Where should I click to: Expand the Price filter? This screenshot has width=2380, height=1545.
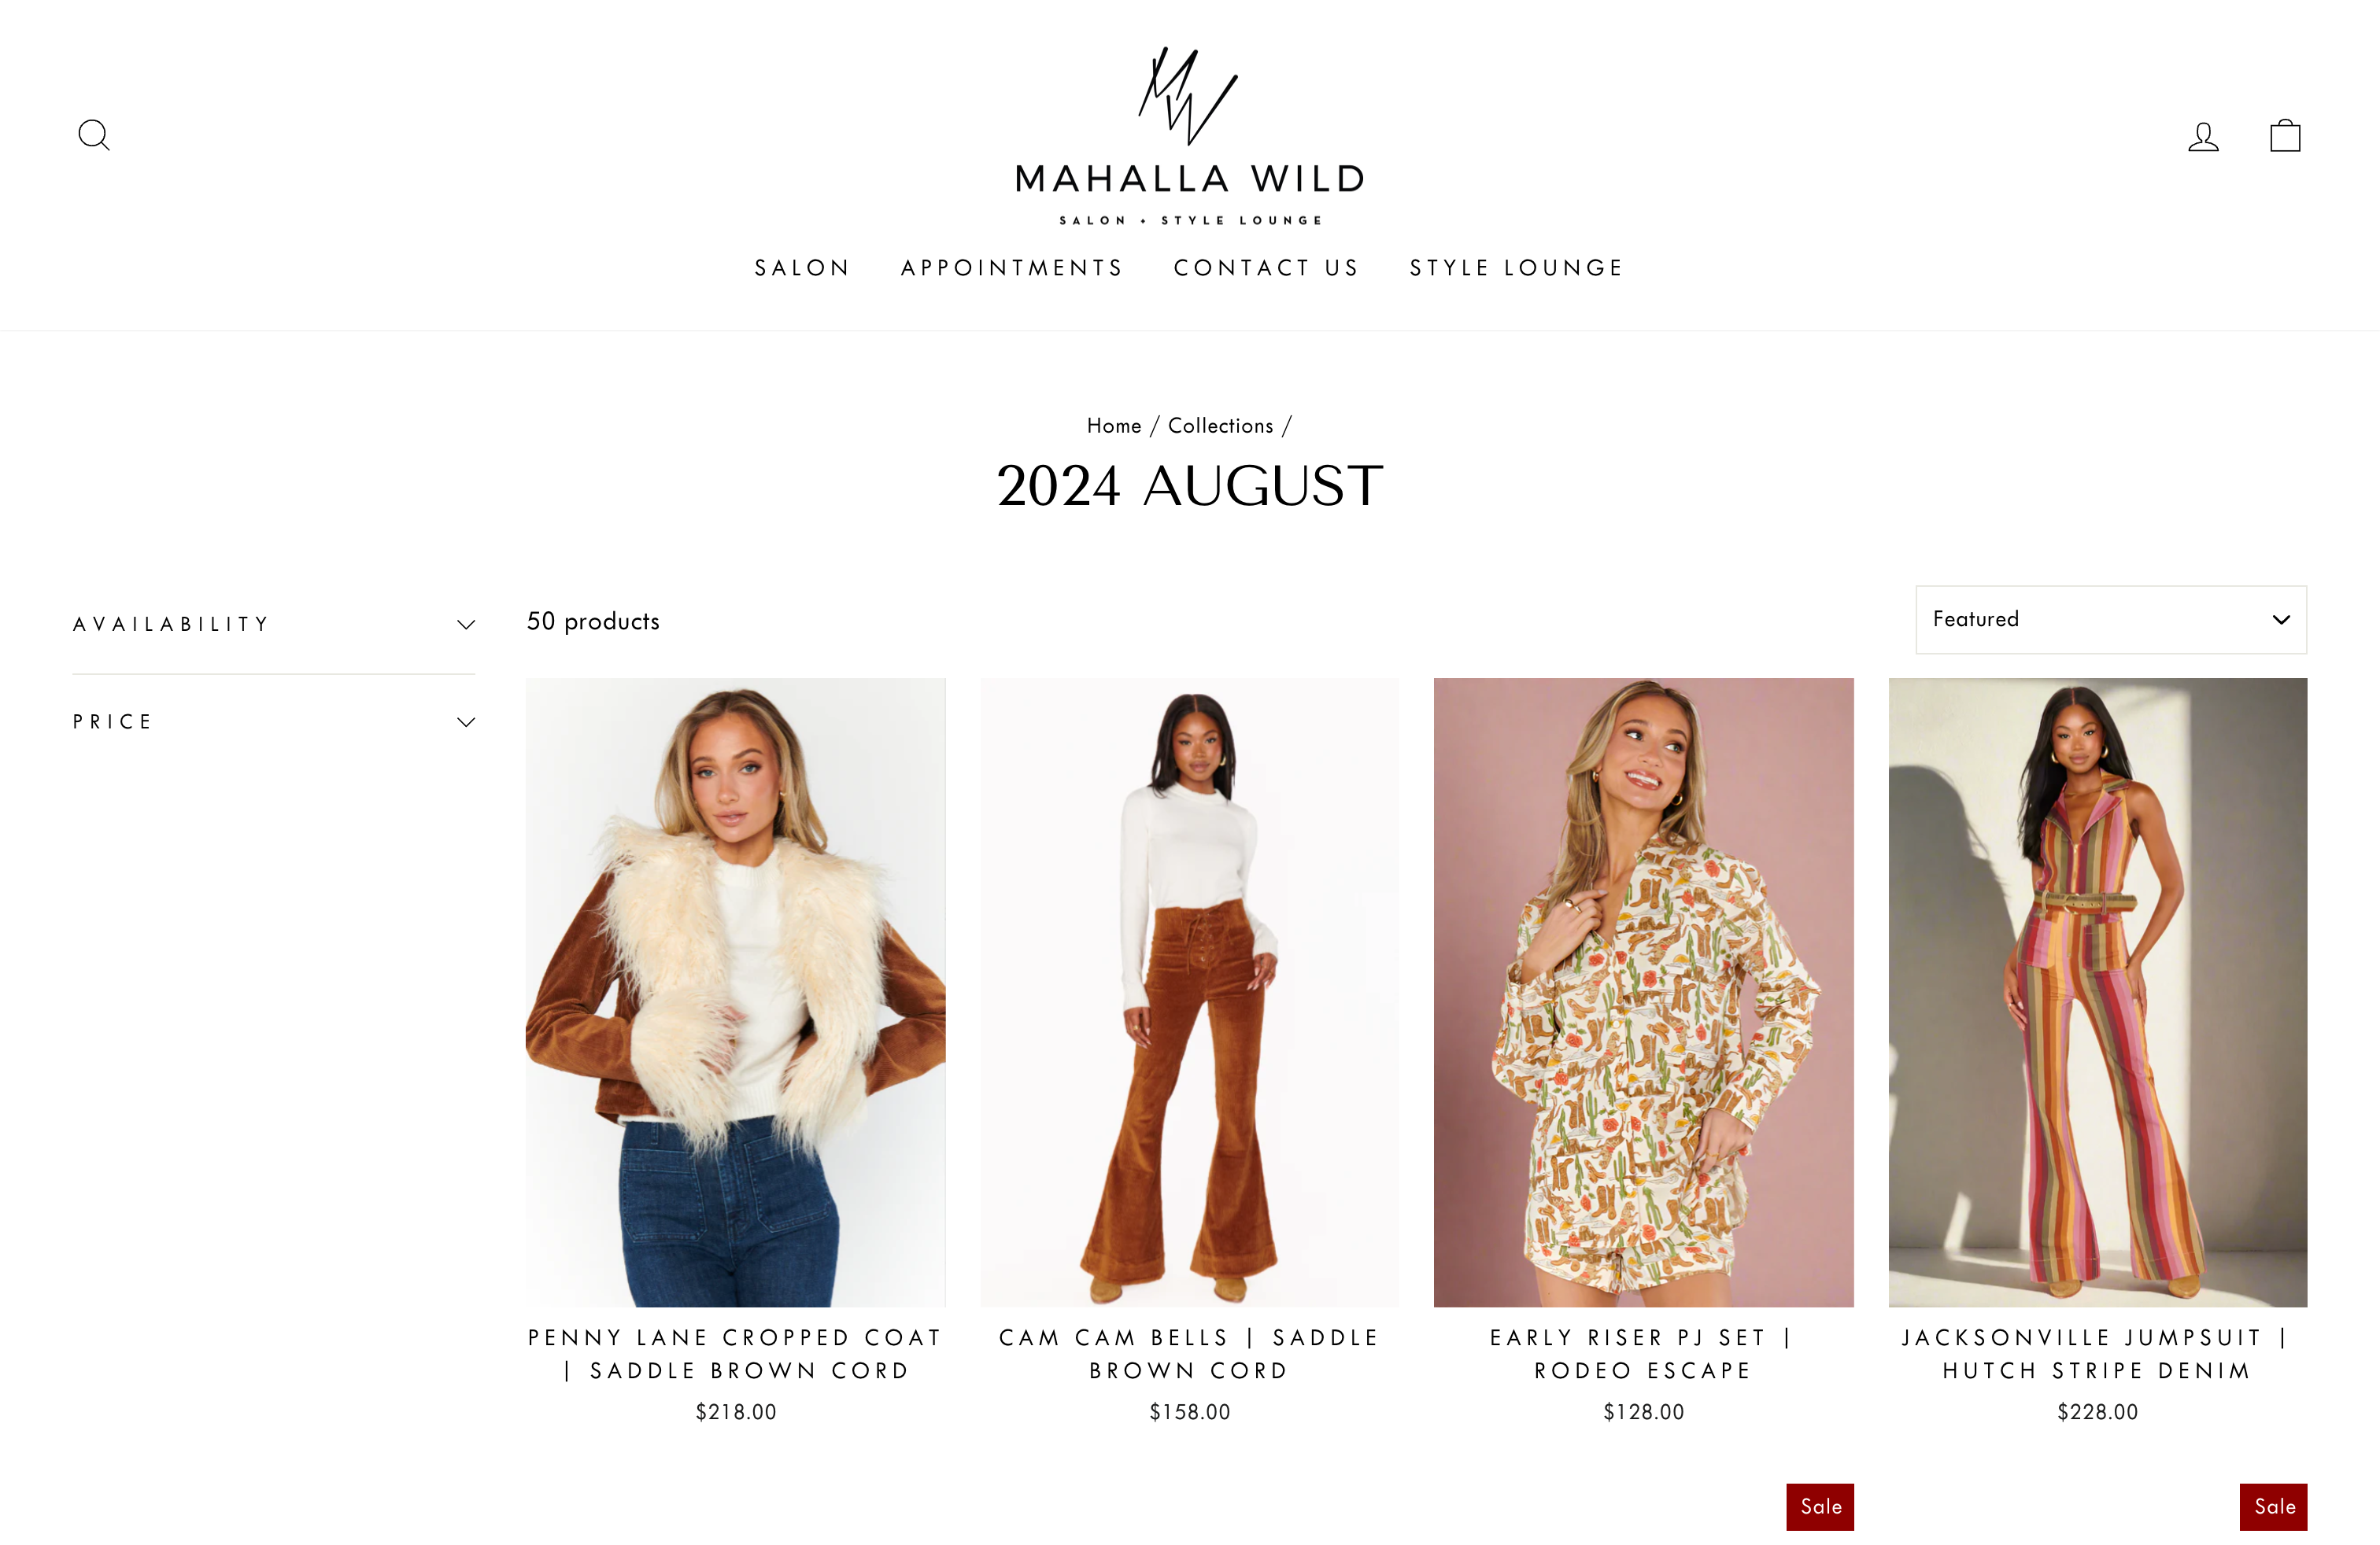click(273, 721)
